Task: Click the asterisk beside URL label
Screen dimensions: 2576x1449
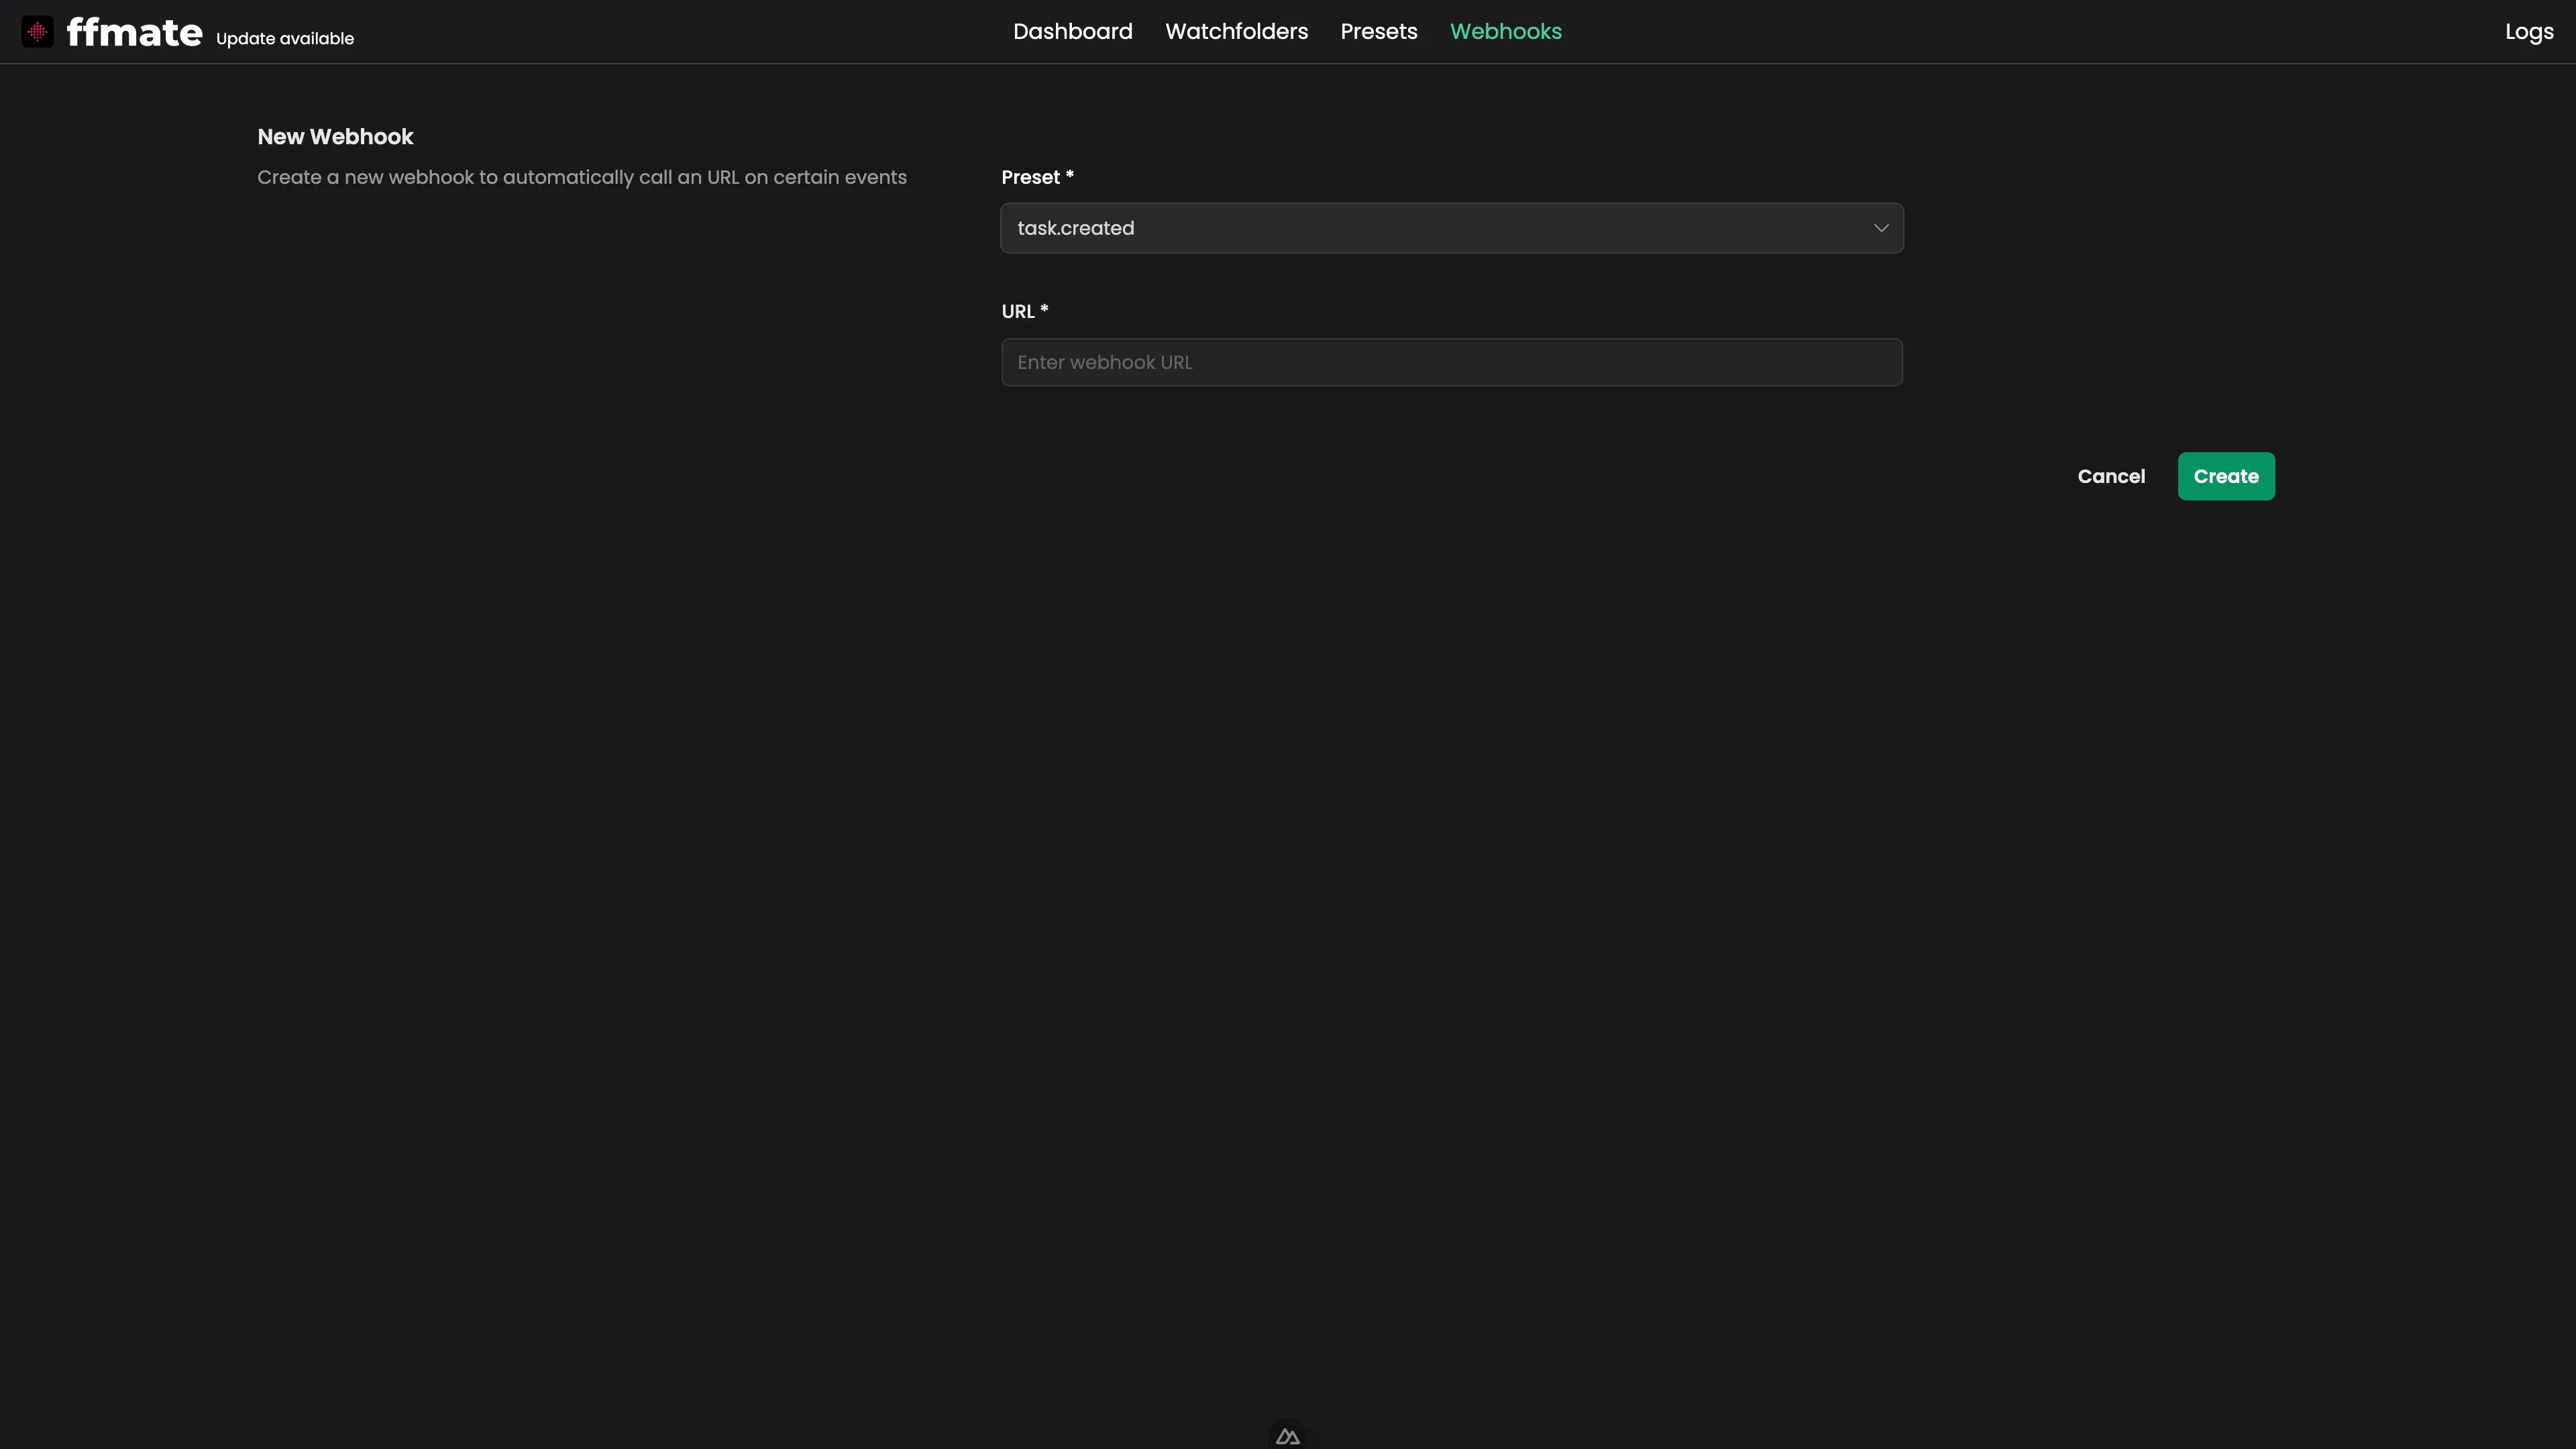Action: (1044, 309)
